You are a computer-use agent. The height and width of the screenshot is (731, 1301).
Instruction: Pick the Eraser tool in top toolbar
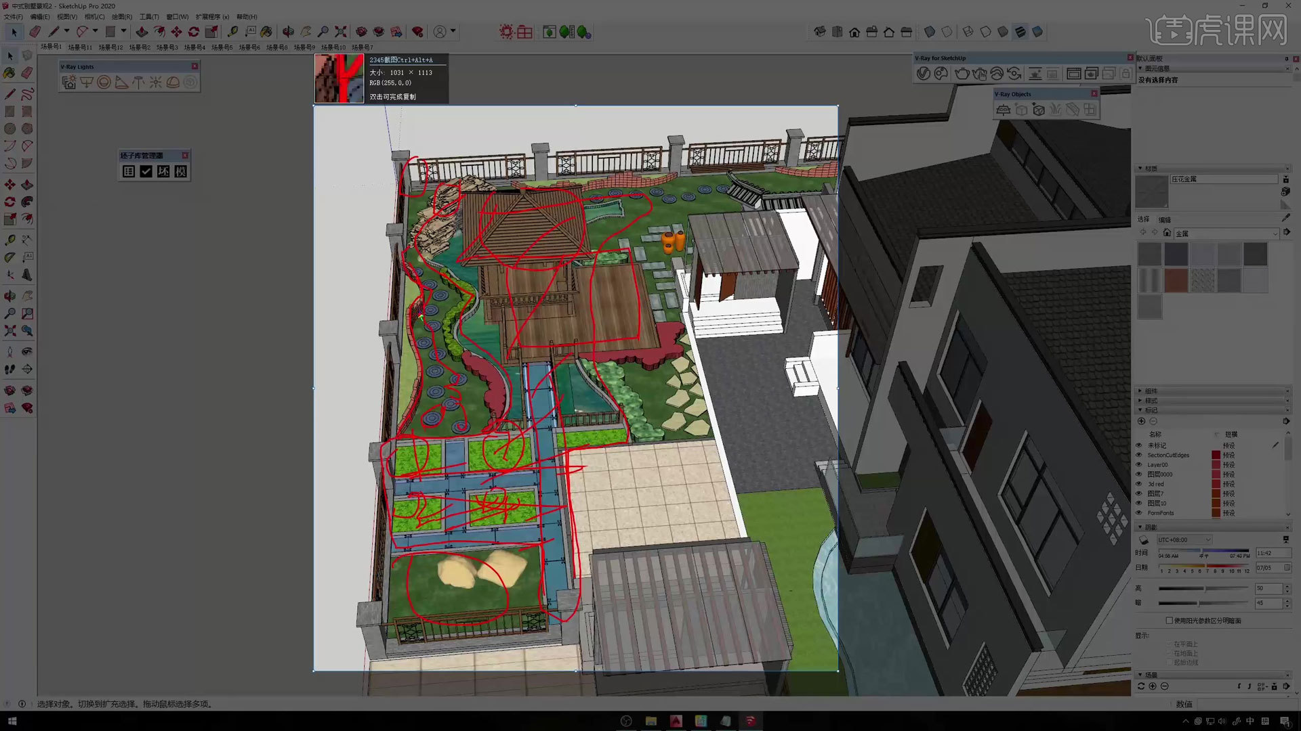point(35,32)
